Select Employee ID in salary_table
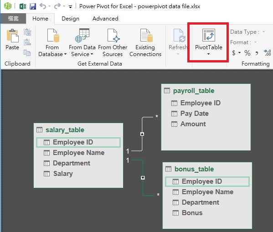273x232 pixels. pos(78,142)
